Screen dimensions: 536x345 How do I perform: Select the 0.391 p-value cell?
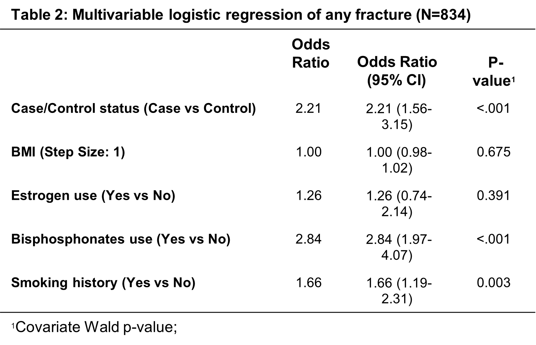(x=493, y=196)
